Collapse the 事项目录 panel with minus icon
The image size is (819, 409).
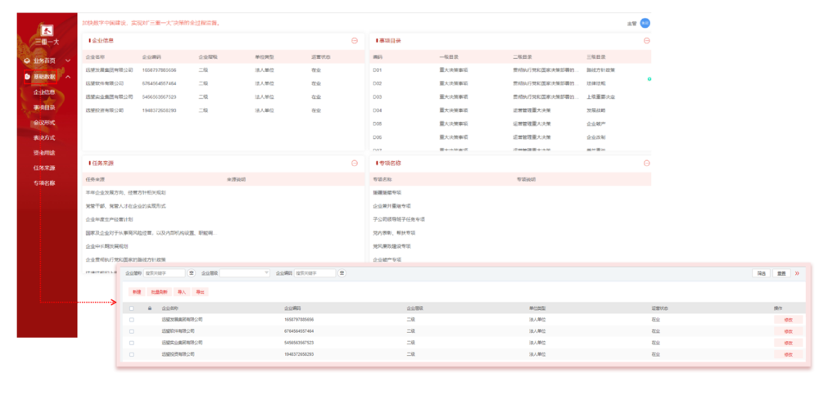pos(646,40)
